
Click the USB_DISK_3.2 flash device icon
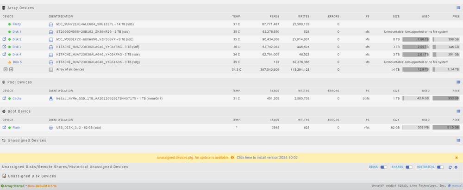[x=51, y=128]
